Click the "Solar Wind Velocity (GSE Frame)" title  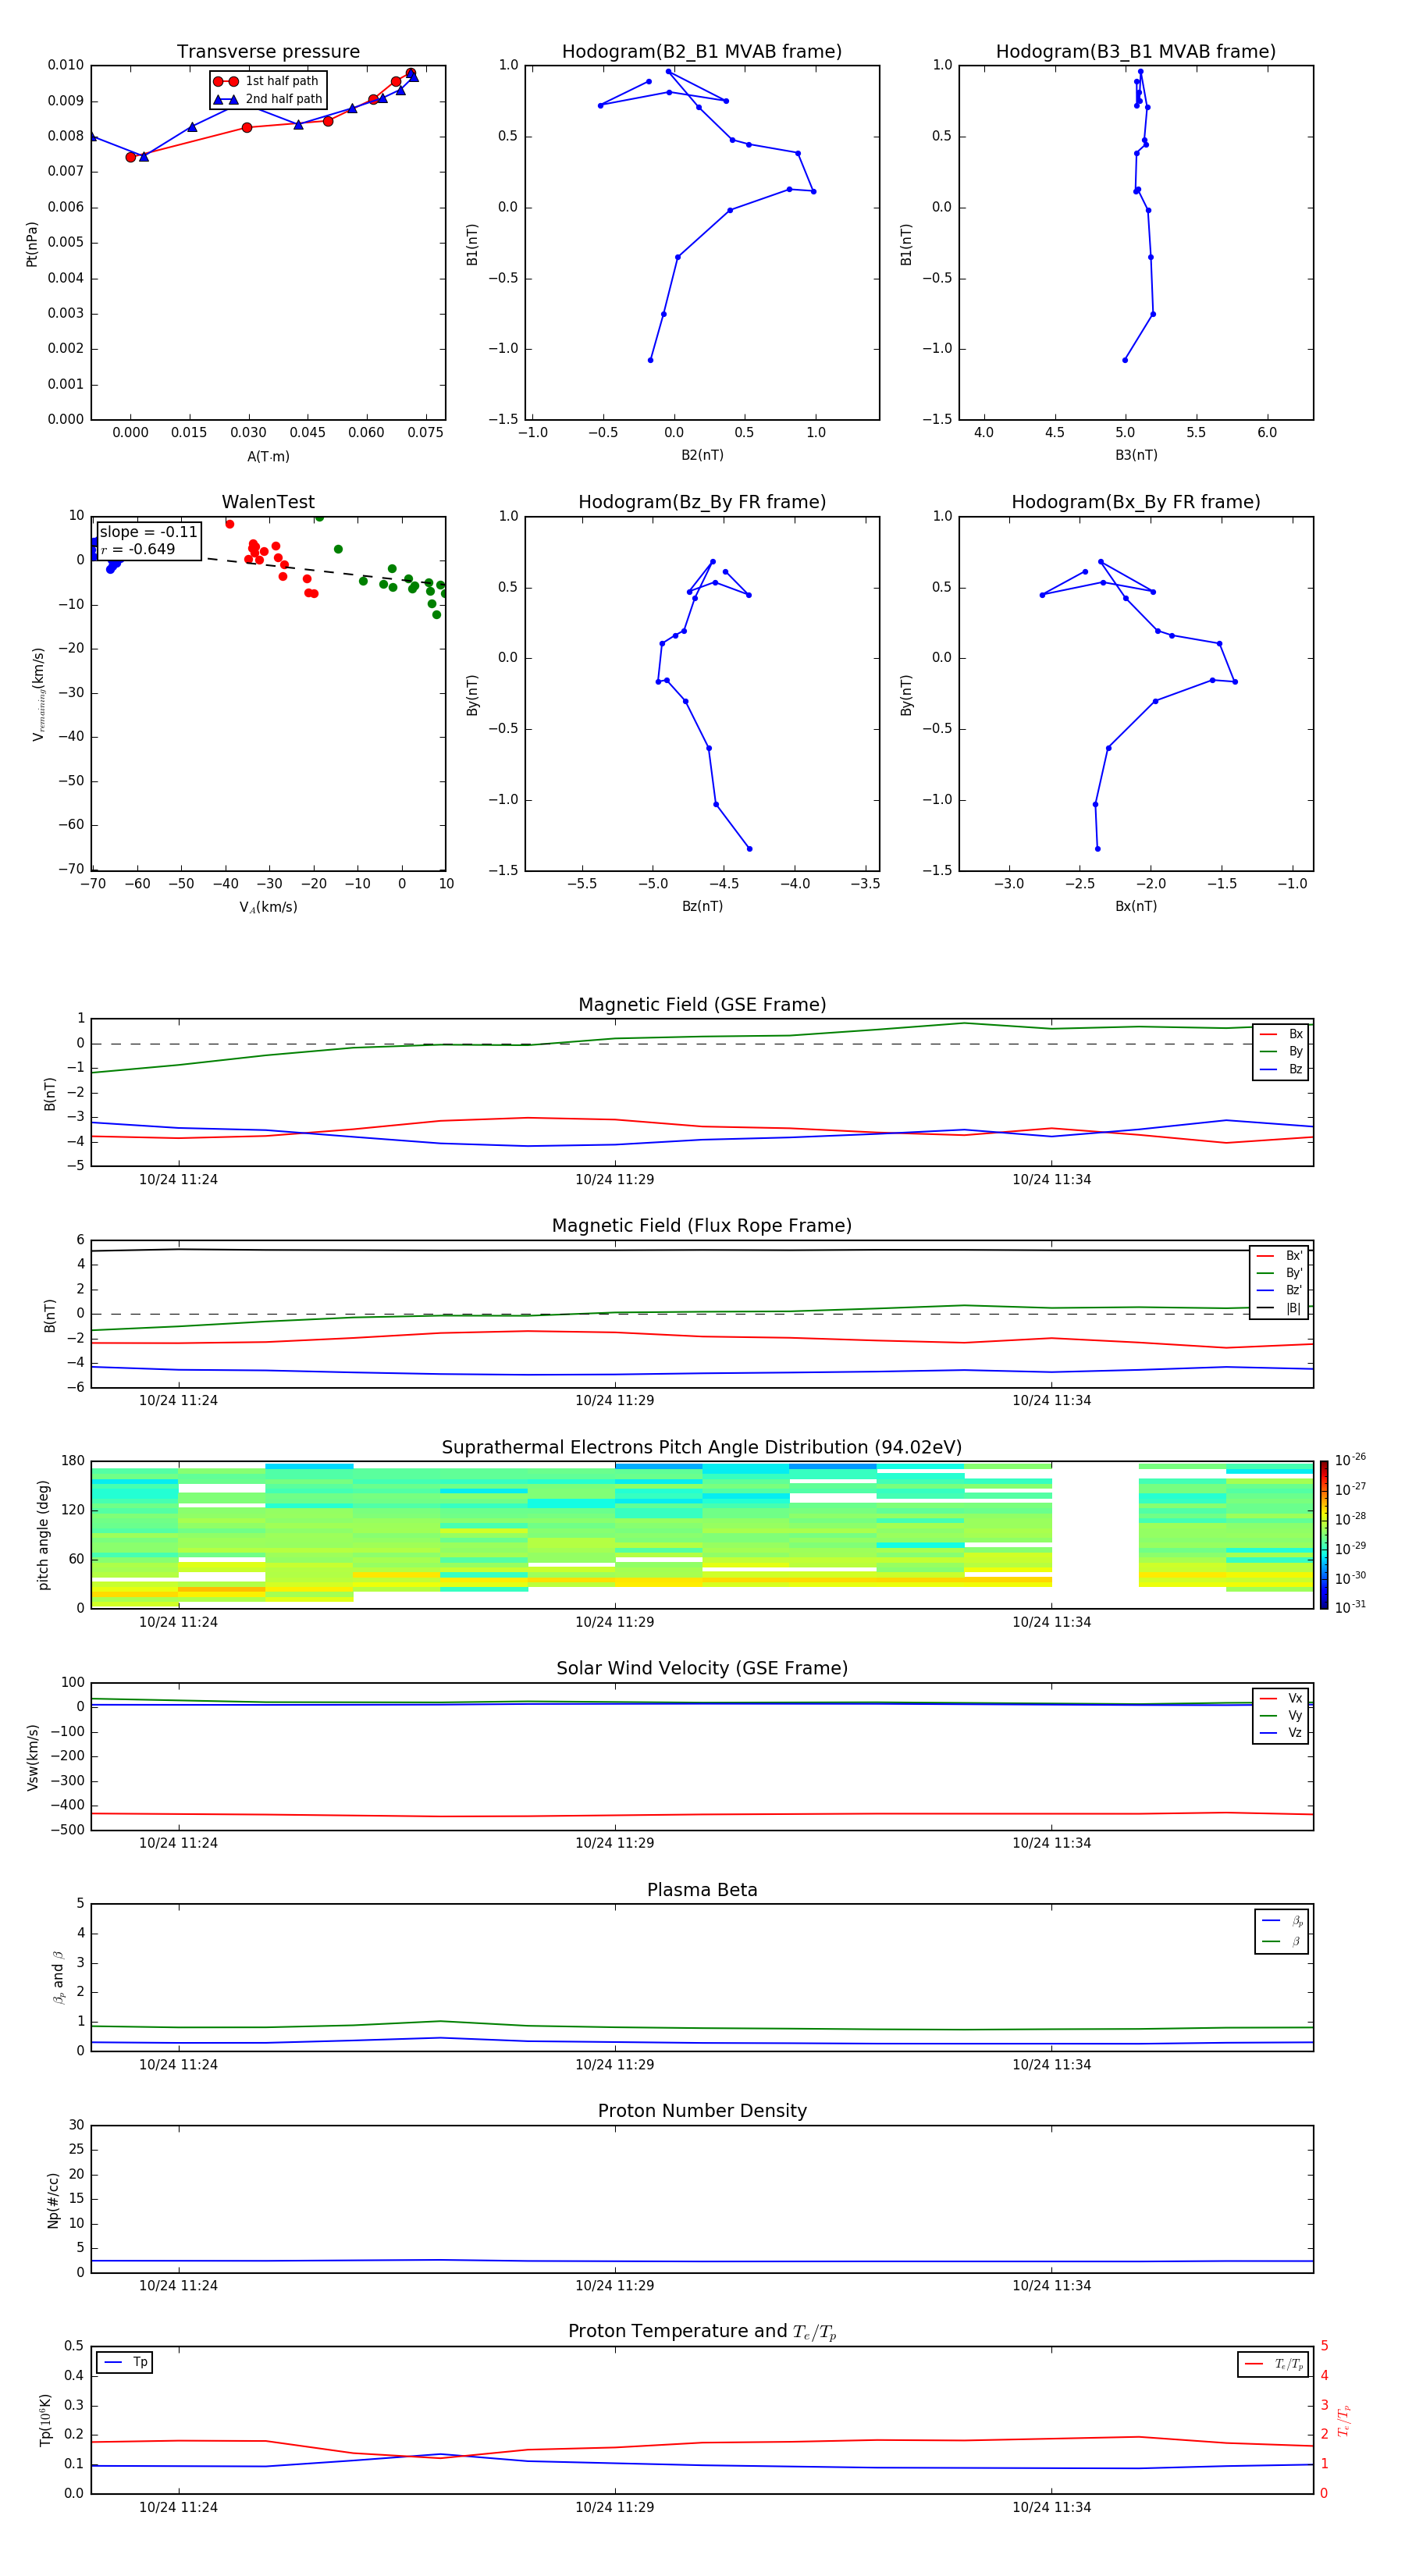point(702,1669)
